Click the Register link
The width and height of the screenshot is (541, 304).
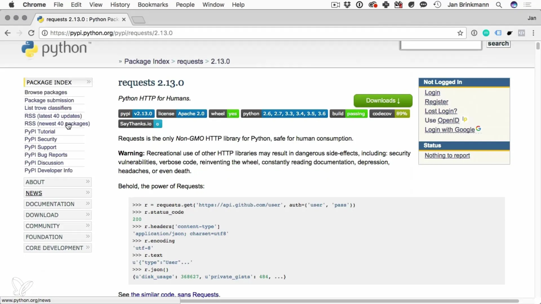pos(436,102)
